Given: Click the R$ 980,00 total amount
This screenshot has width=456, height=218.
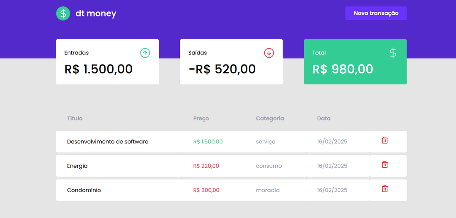Looking at the screenshot, I should pos(342,69).
